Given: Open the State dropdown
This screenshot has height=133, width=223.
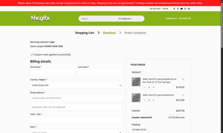Looking at the screenshot, I should pos(76,132).
